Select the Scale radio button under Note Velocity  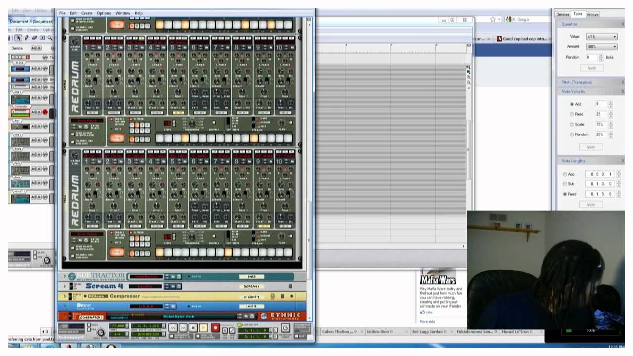point(572,125)
